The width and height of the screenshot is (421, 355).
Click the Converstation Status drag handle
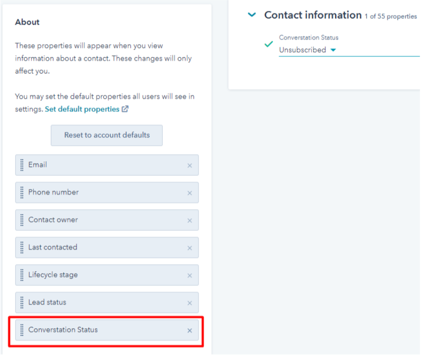click(x=22, y=330)
